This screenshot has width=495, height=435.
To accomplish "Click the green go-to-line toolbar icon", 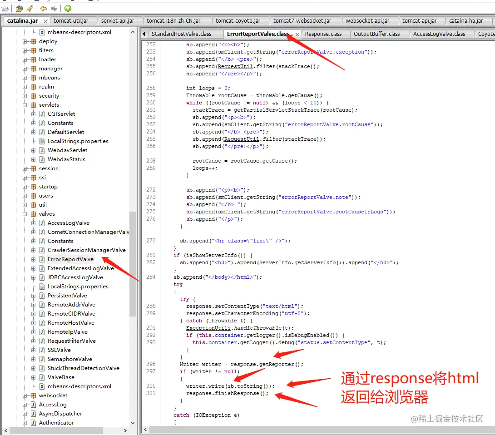I will click(67, 8).
